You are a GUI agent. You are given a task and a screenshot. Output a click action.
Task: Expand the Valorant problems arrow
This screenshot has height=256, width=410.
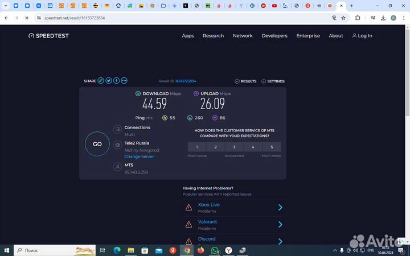click(280, 224)
